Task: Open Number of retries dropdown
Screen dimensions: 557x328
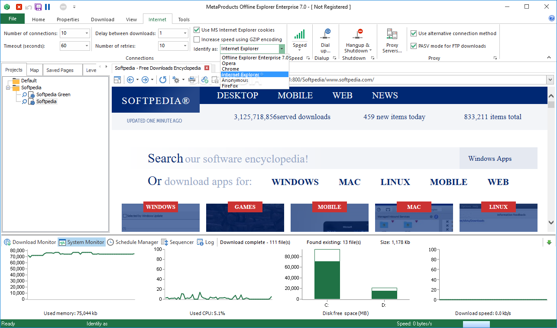Action: 185,46
